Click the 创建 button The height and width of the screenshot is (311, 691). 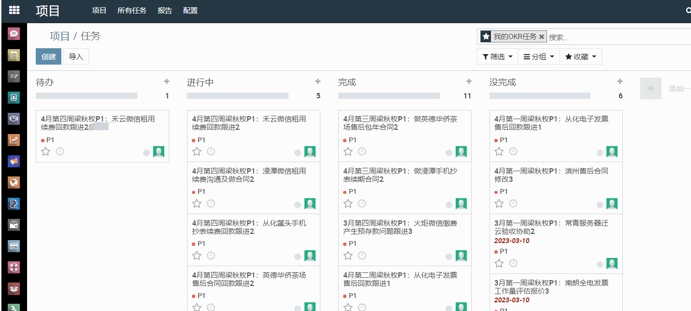point(48,56)
